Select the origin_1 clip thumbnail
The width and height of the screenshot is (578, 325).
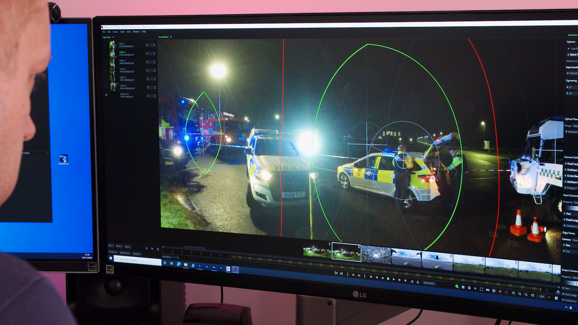(x=112, y=45)
